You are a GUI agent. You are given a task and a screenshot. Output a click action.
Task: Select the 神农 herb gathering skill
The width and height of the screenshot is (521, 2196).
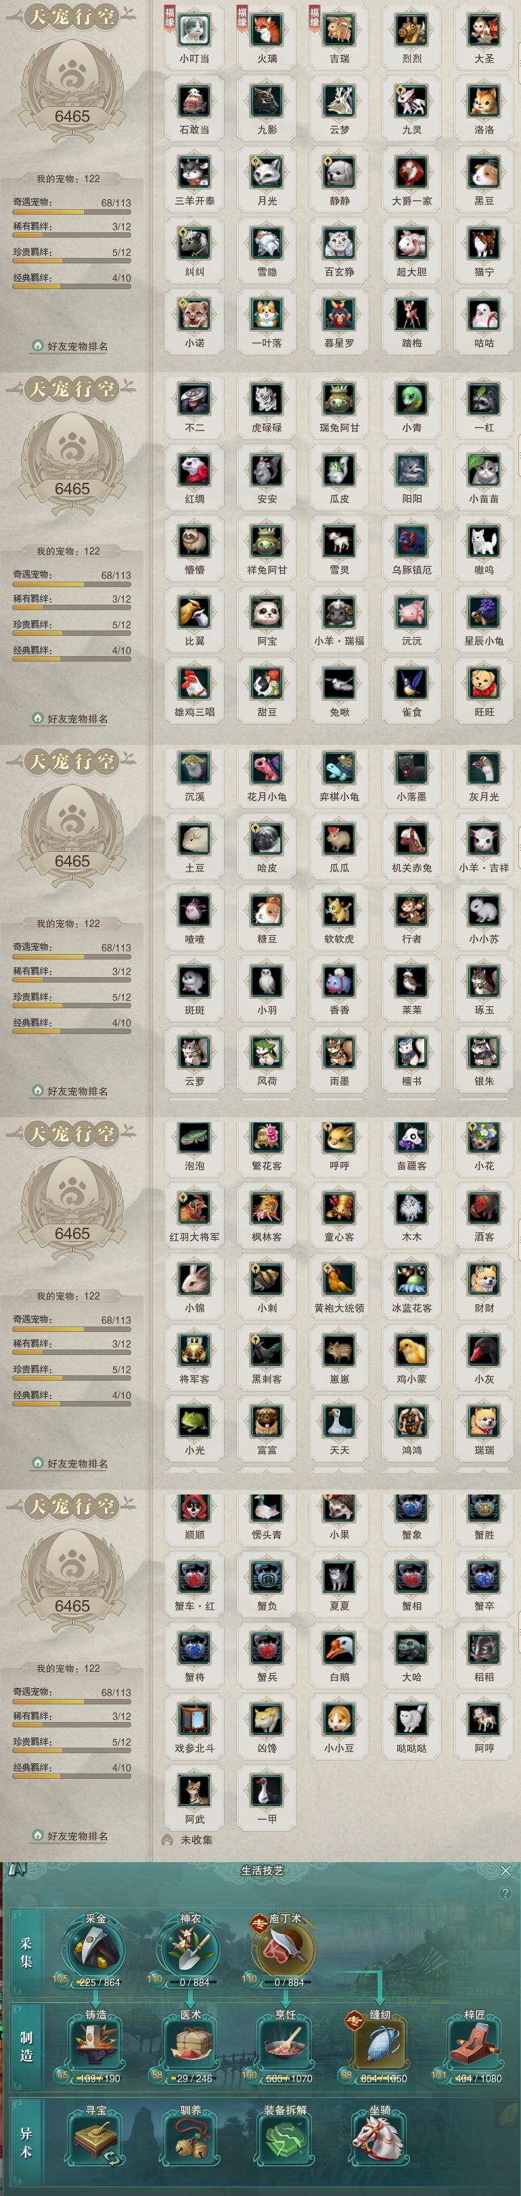click(190, 1949)
